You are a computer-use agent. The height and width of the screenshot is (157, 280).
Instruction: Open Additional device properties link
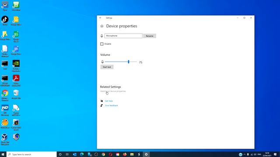(x=113, y=91)
